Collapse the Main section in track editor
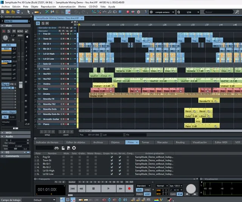This screenshot has width=242, height=202. (2, 26)
